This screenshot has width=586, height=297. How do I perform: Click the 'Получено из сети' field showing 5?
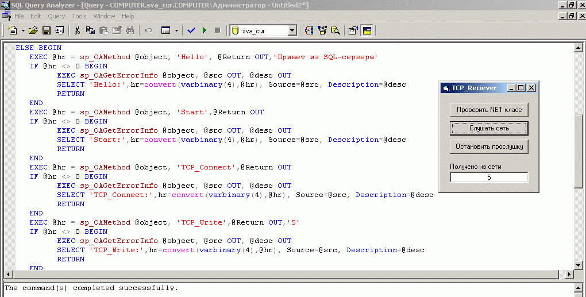point(489,177)
